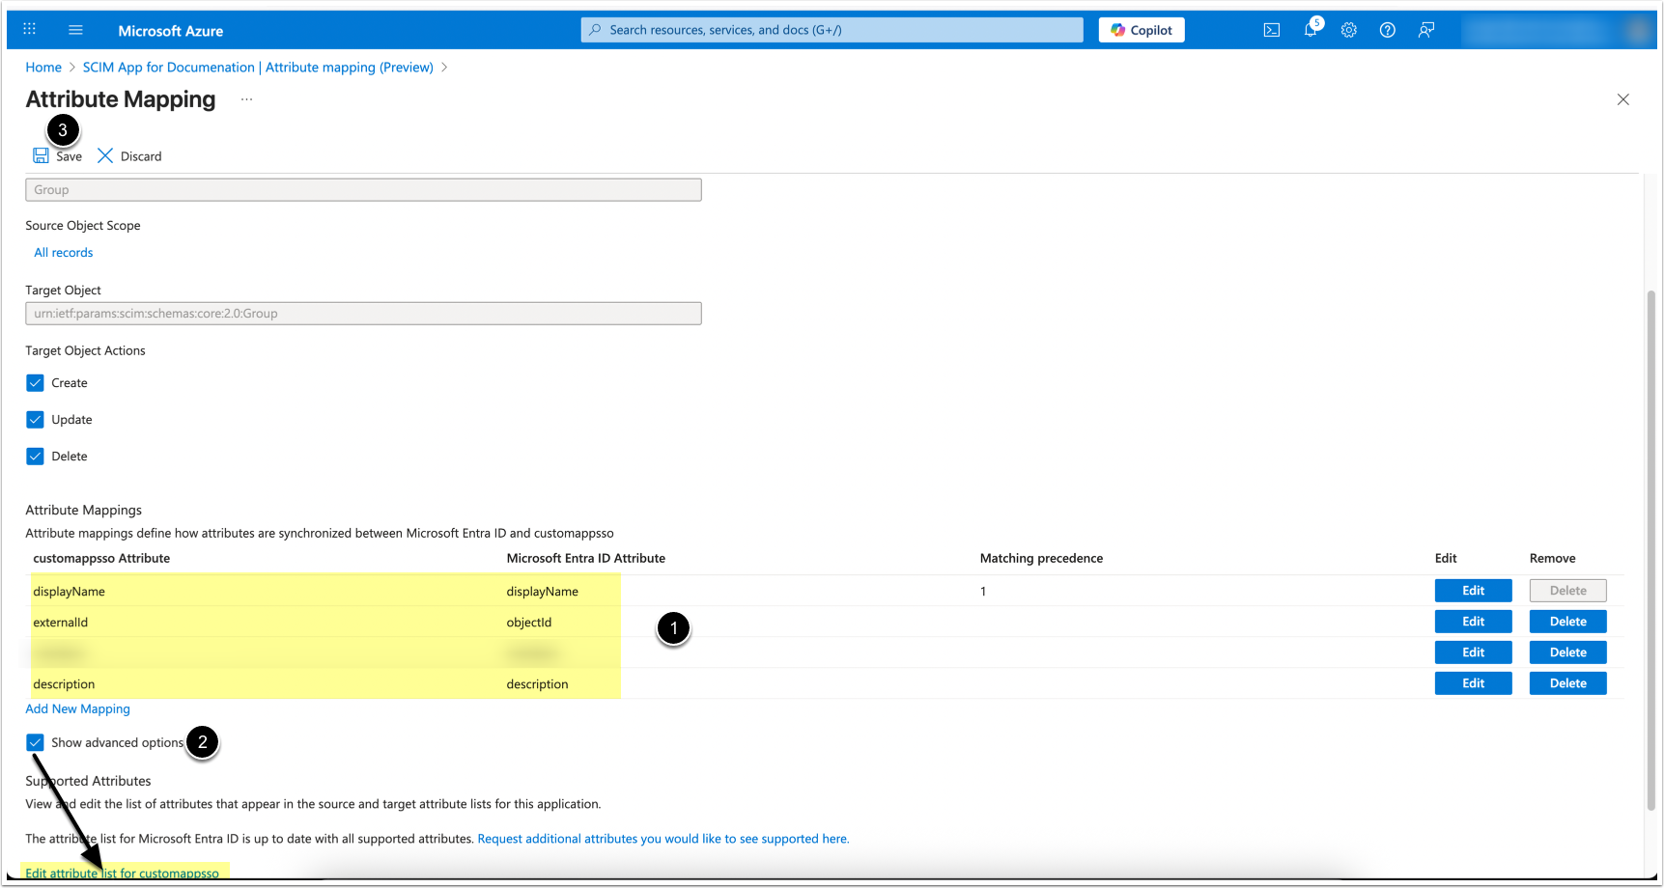Image resolution: width=1664 pixels, height=888 pixels.
Task: Open the portal hamburger menu
Action: 75,30
